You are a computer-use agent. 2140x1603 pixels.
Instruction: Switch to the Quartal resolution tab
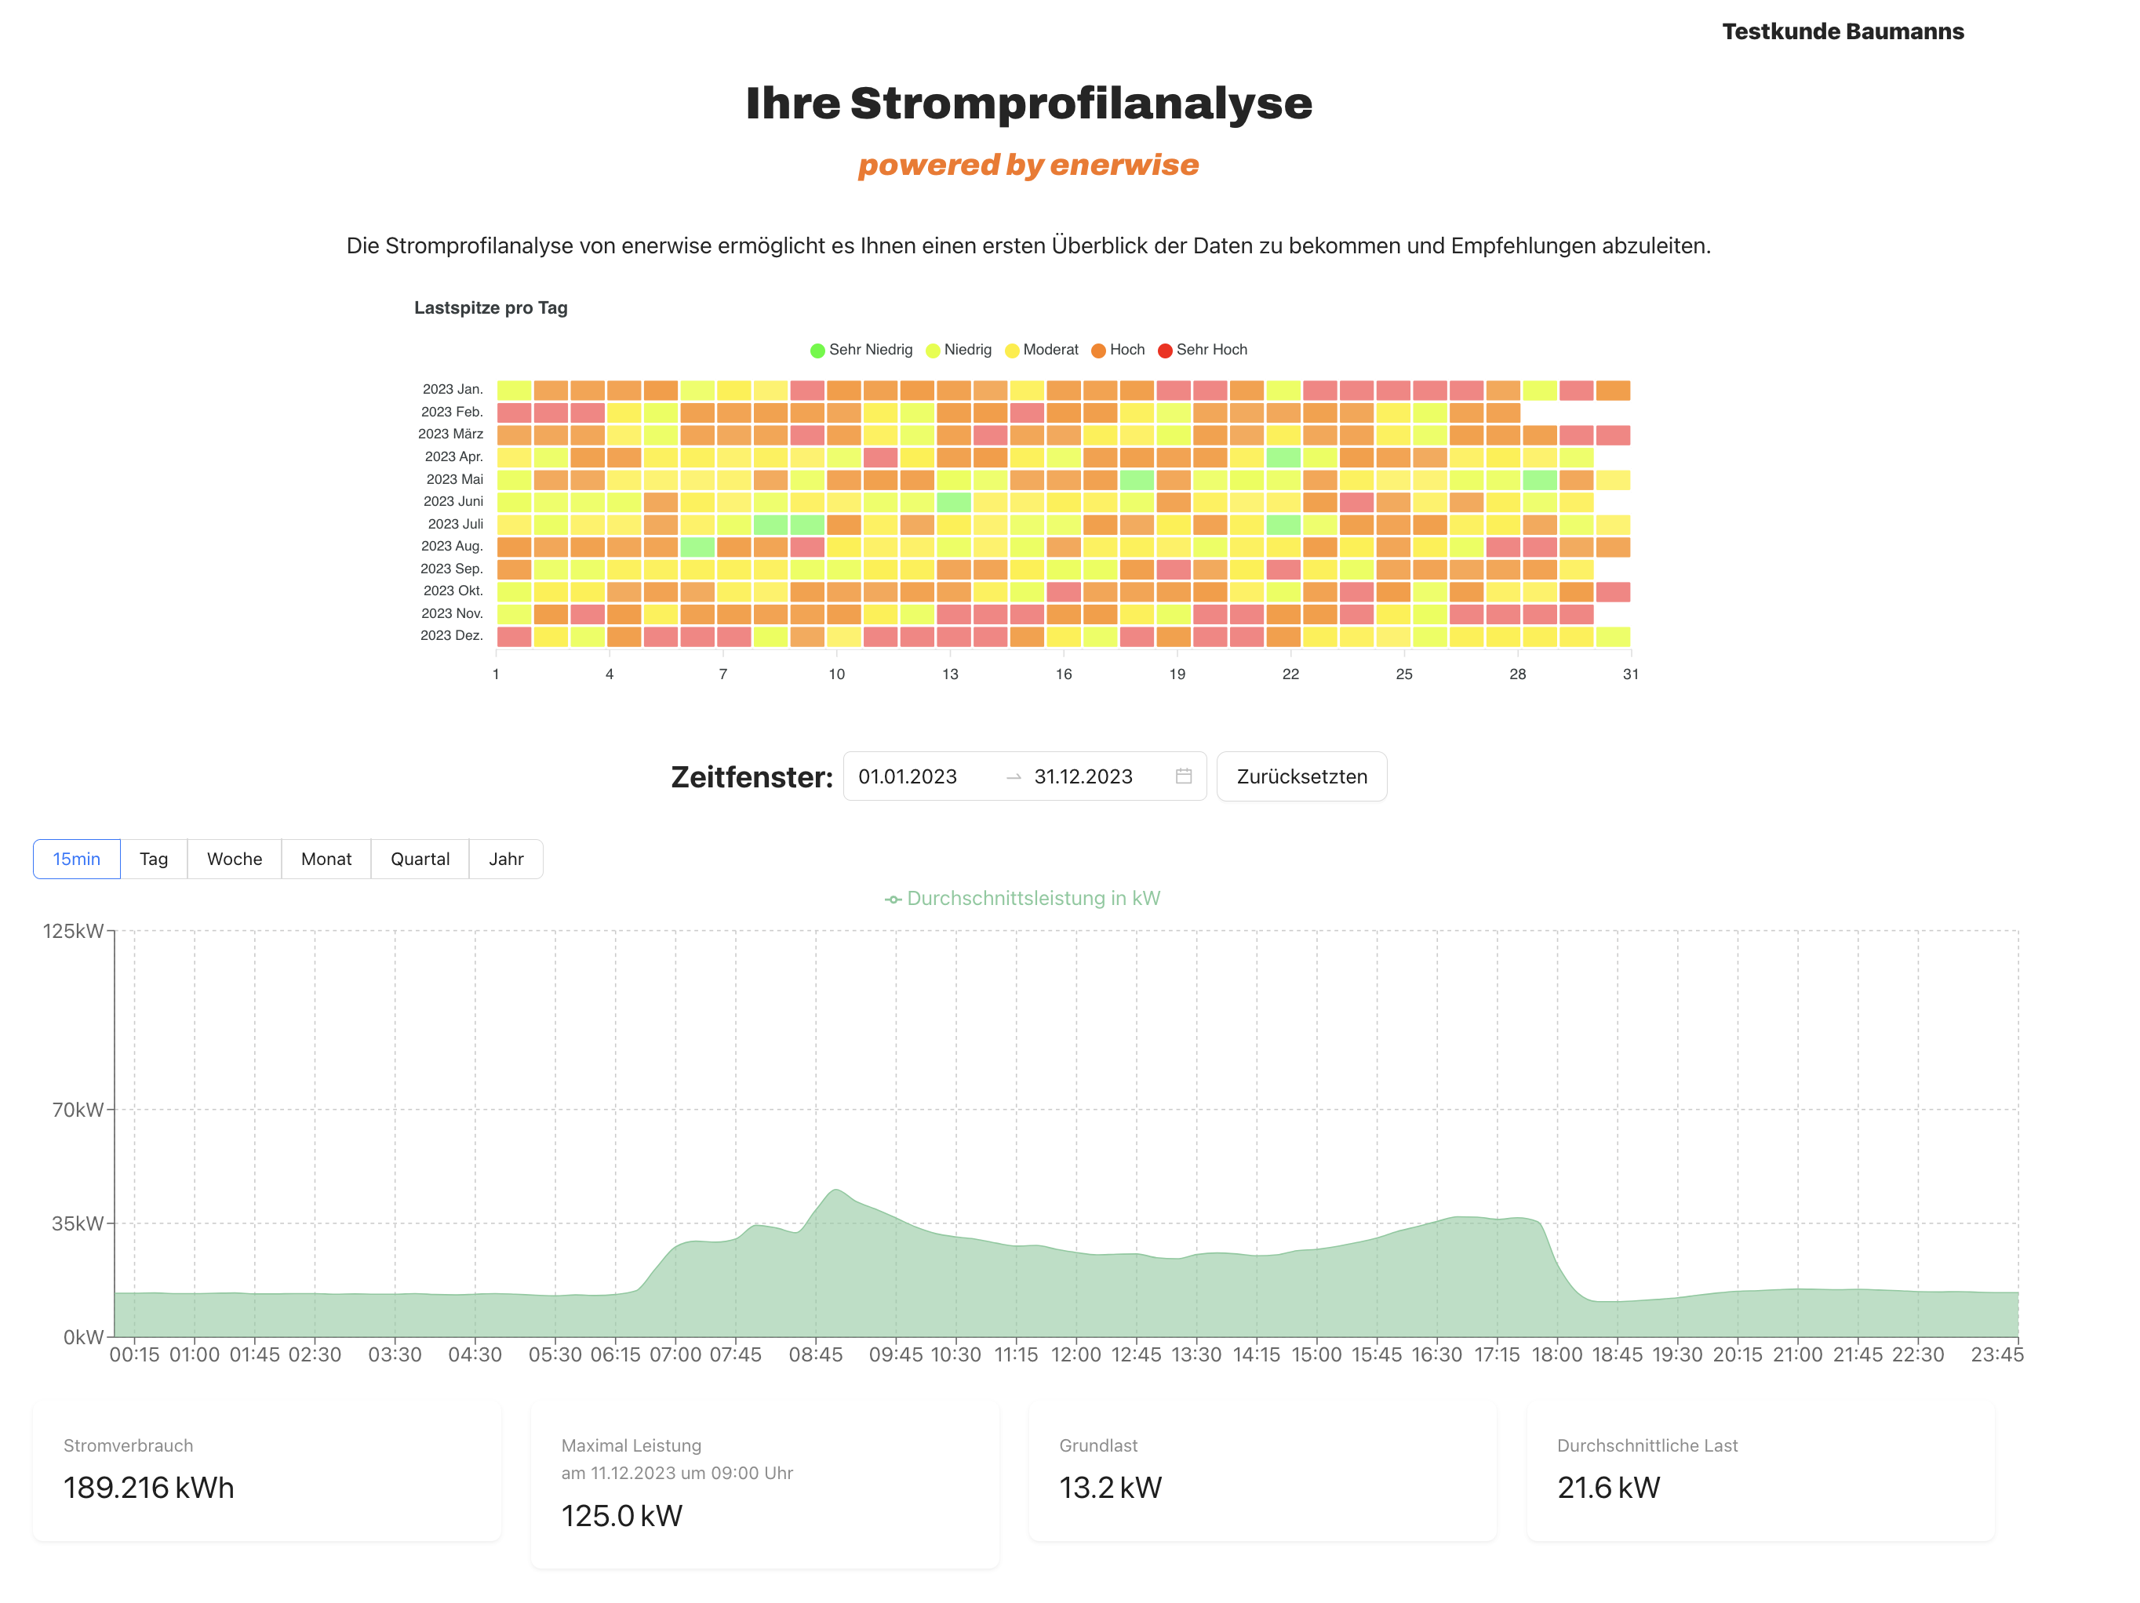tap(420, 858)
